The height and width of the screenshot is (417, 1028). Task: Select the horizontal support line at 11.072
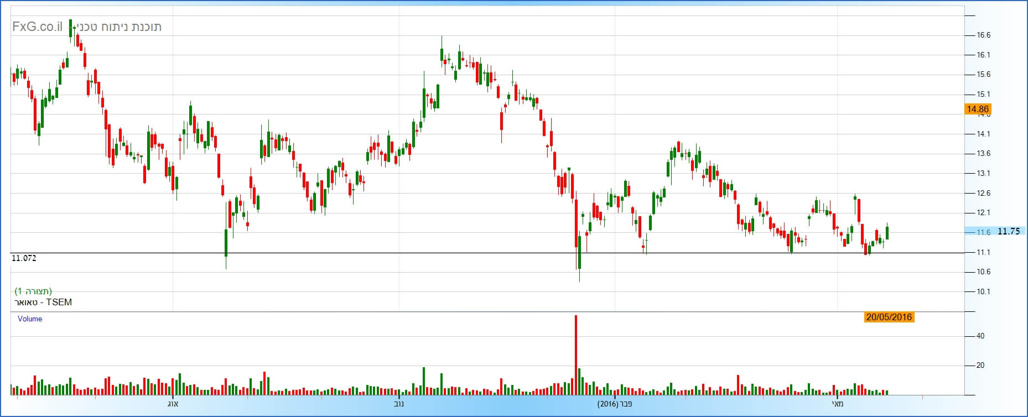(487, 253)
